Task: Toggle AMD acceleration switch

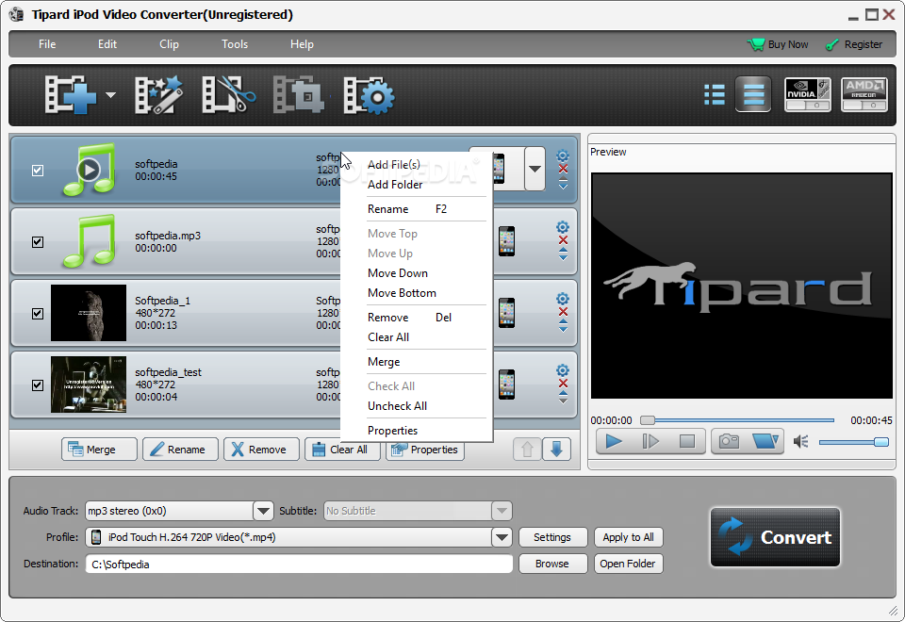Action: pos(864,94)
